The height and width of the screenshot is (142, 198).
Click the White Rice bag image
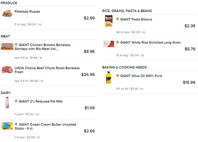[109, 44]
